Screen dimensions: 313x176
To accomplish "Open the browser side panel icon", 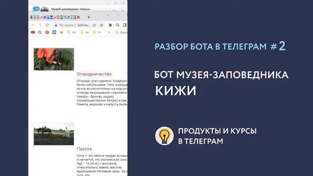I will 125,25.
